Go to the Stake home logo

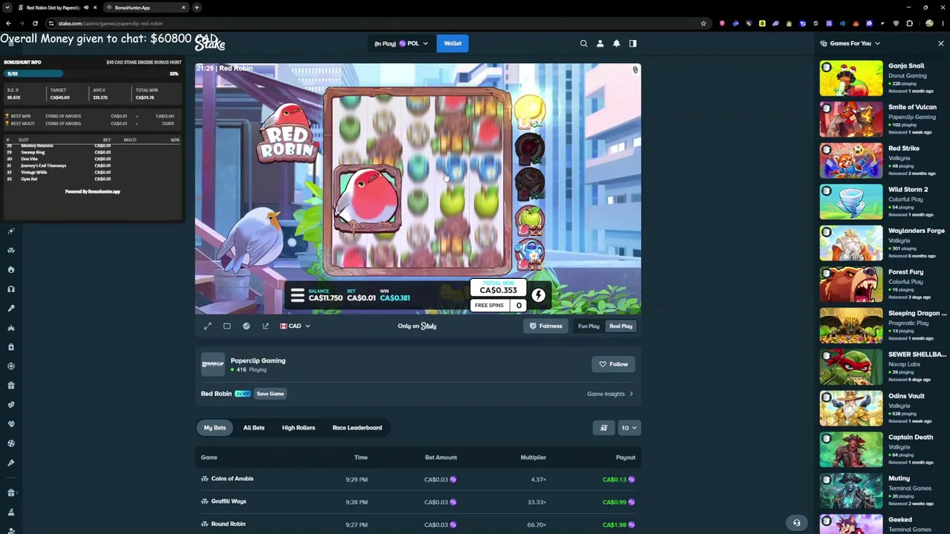click(x=210, y=43)
